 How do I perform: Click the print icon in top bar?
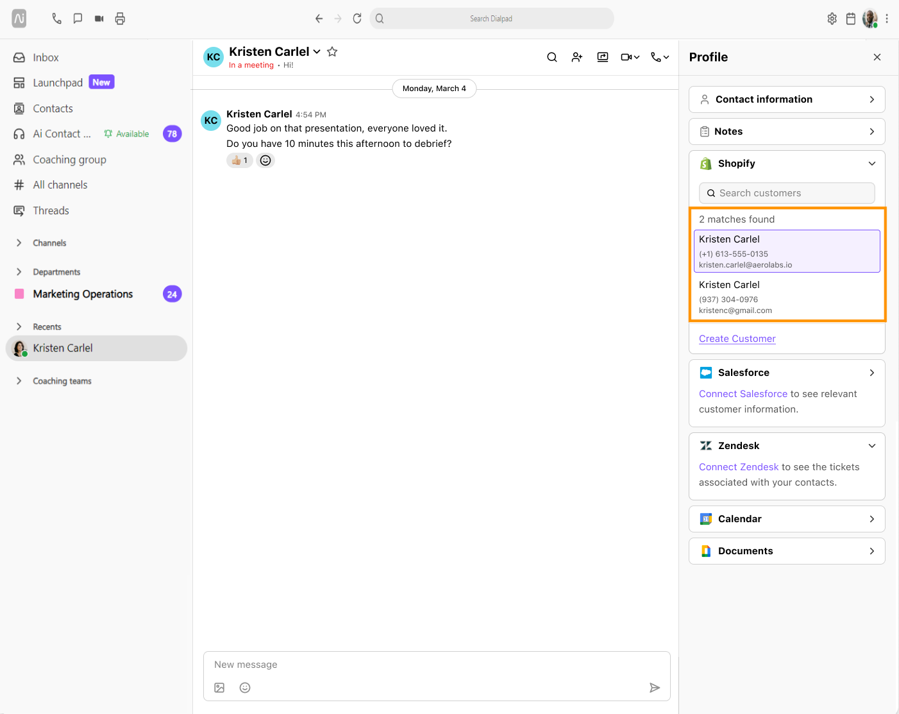(x=120, y=19)
